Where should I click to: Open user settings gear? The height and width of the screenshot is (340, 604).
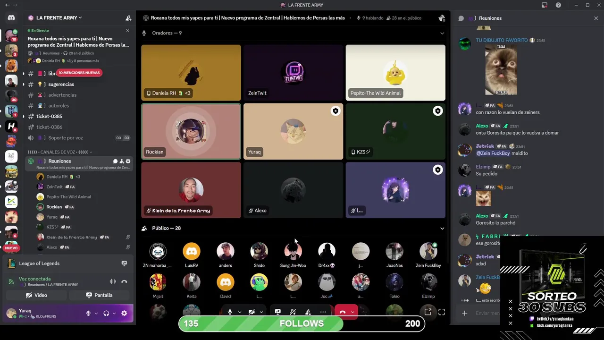(x=124, y=313)
